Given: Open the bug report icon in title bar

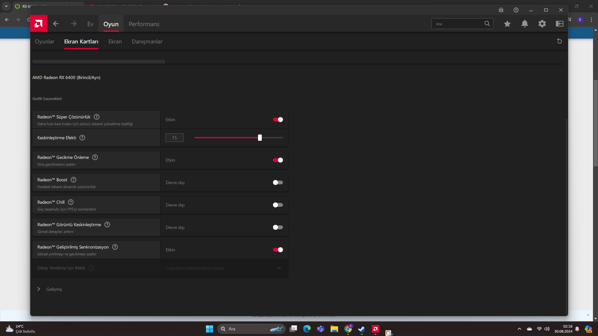Looking at the screenshot, I should (x=501, y=10).
